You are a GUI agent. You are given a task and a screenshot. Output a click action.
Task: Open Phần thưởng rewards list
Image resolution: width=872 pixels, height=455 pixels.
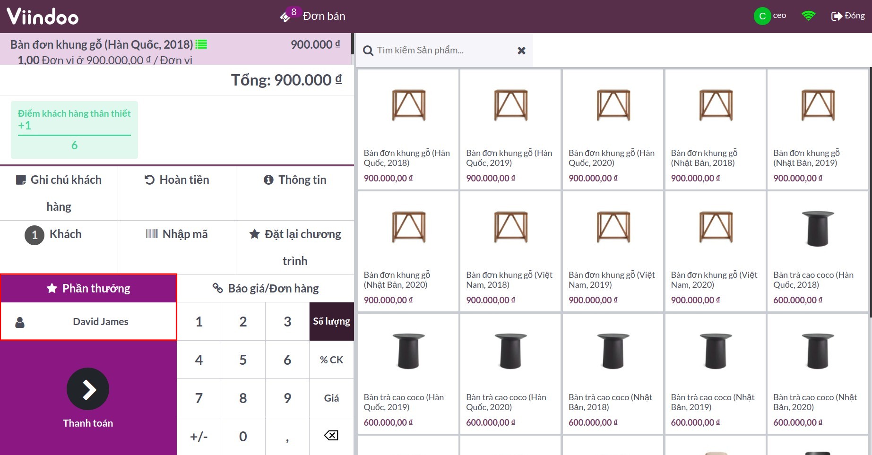(x=89, y=288)
